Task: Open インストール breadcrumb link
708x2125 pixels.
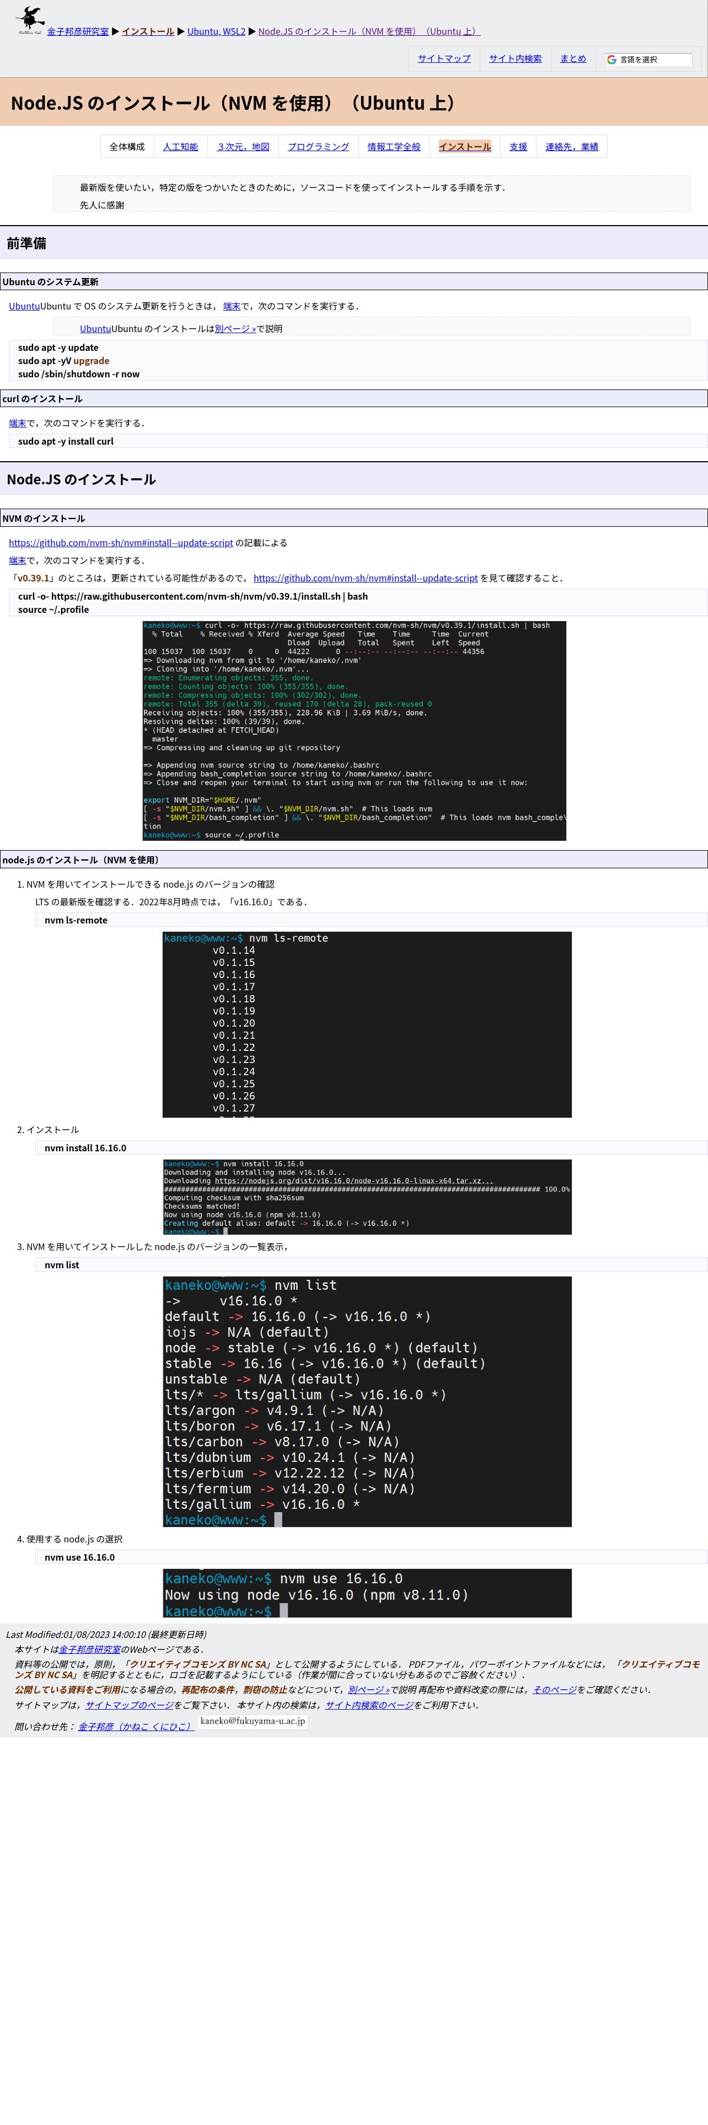Action: [148, 31]
